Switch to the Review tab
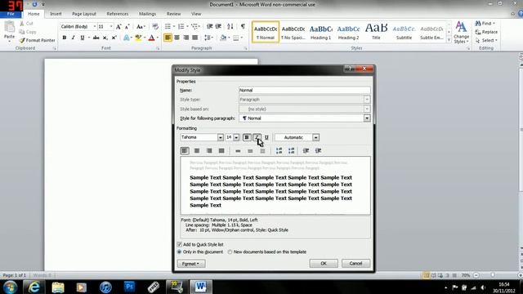This screenshot has width=523, height=294. pyautogui.click(x=173, y=14)
